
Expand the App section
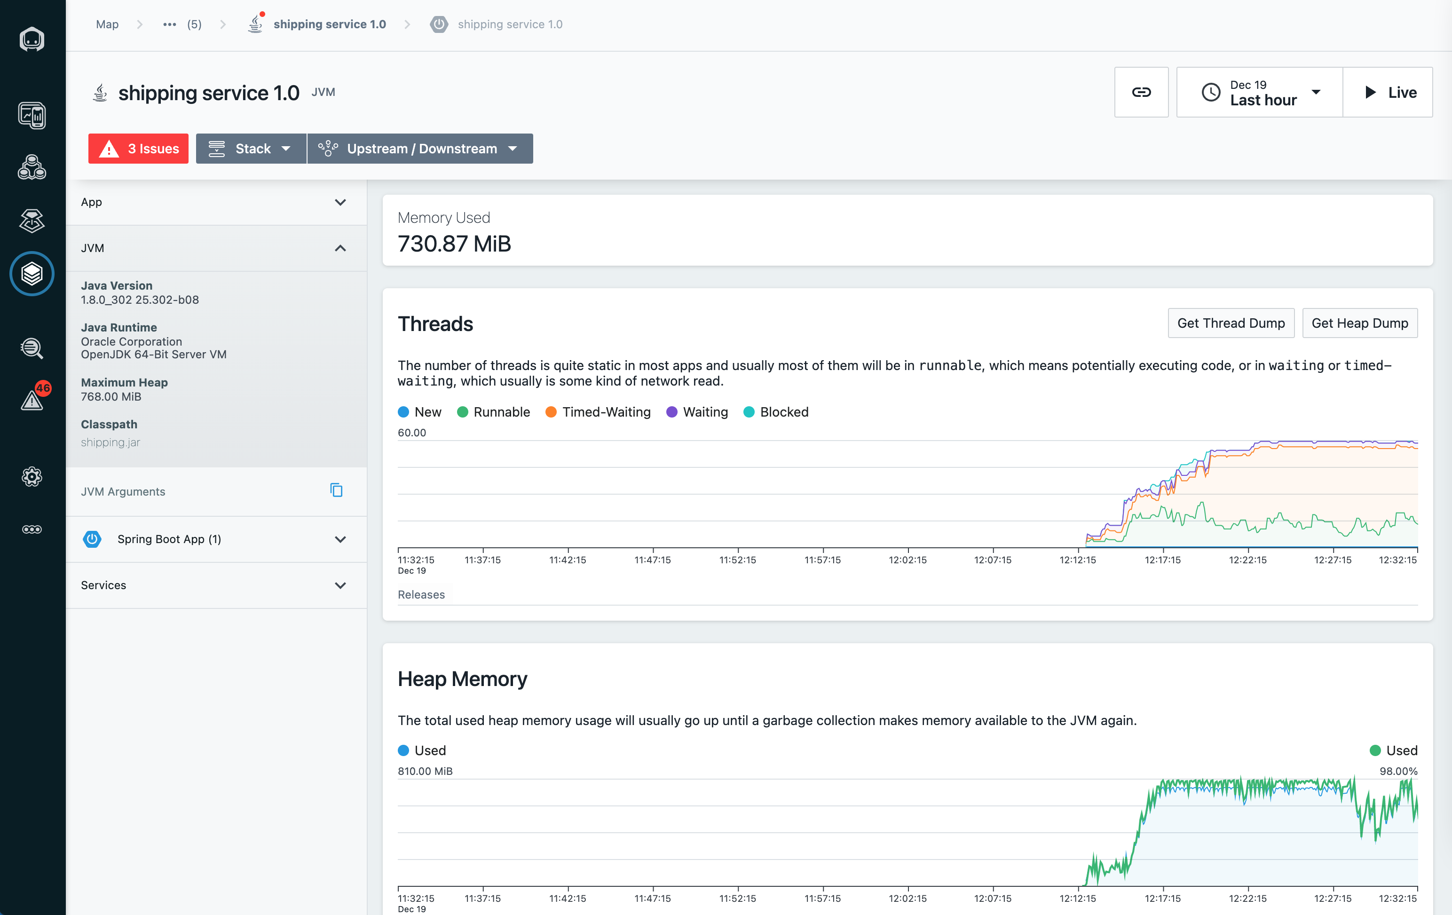[x=216, y=202]
